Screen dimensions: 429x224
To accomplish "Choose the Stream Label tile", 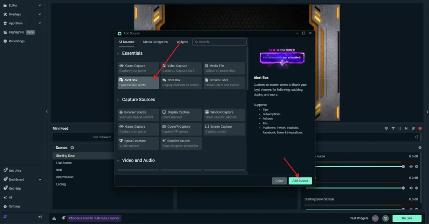I will 224,82.
